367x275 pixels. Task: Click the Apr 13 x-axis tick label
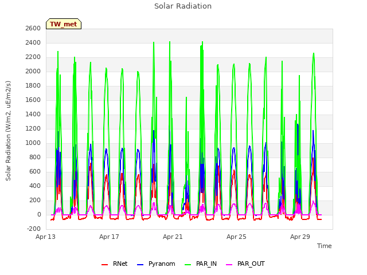point(45,237)
